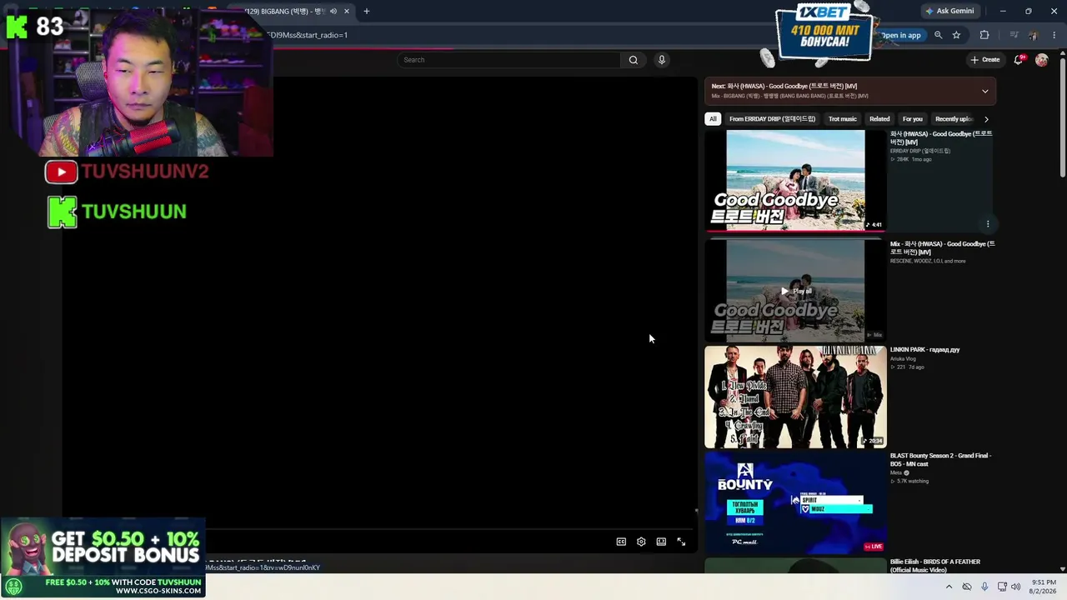
Task: Open the Chrome zoom magnifier icon
Action: pyautogui.click(x=938, y=35)
